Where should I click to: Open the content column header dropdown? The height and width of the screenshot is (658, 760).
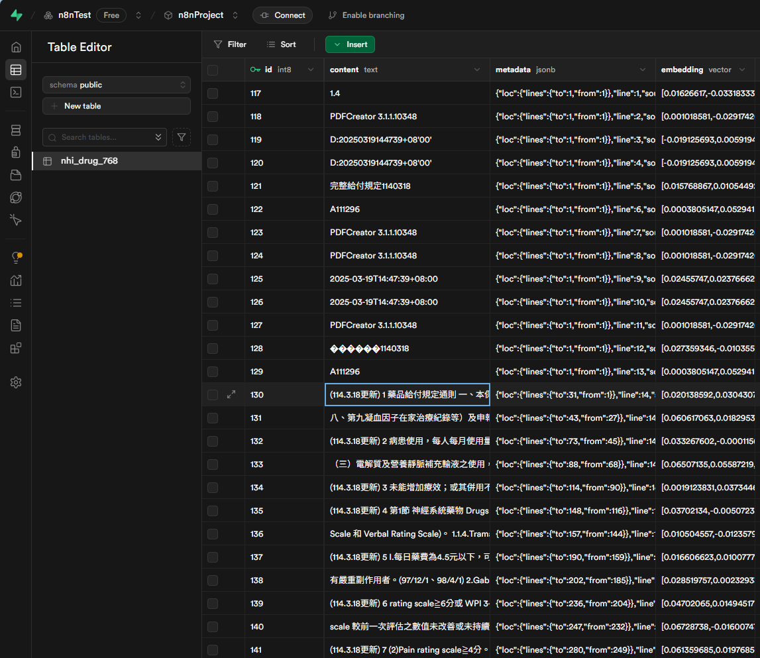(476, 70)
